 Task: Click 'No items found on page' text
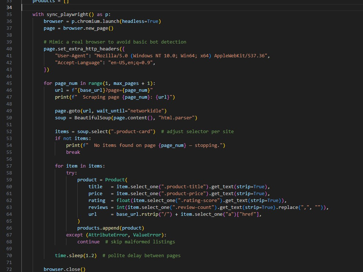click(x=125, y=145)
